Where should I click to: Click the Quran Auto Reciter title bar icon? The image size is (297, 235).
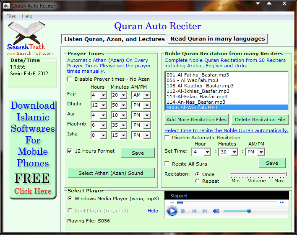tap(7, 6)
